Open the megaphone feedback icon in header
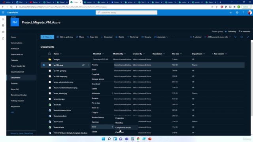Image resolution: width=253 pixels, height=142 pixels. point(231,13)
